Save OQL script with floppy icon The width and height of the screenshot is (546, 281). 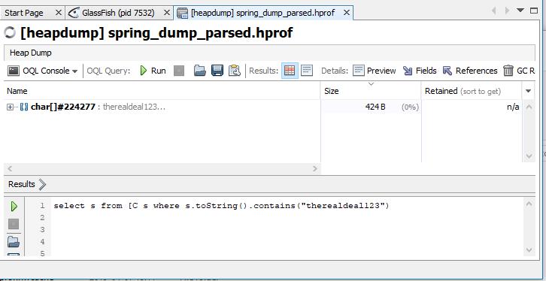pos(217,71)
